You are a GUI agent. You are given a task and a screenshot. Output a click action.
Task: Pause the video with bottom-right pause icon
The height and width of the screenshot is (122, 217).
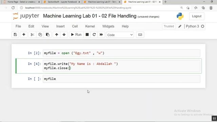click(x=214, y=118)
